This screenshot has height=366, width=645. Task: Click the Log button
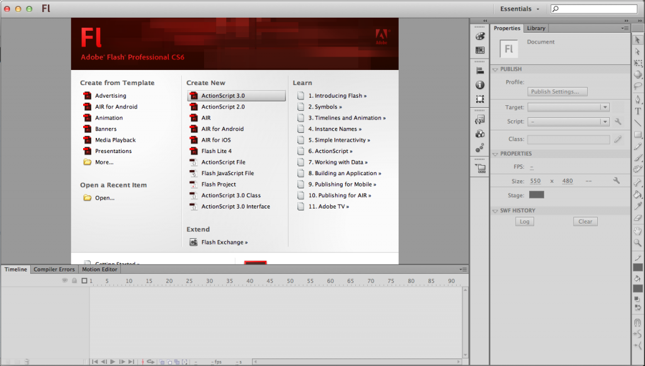(x=525, y=221)
